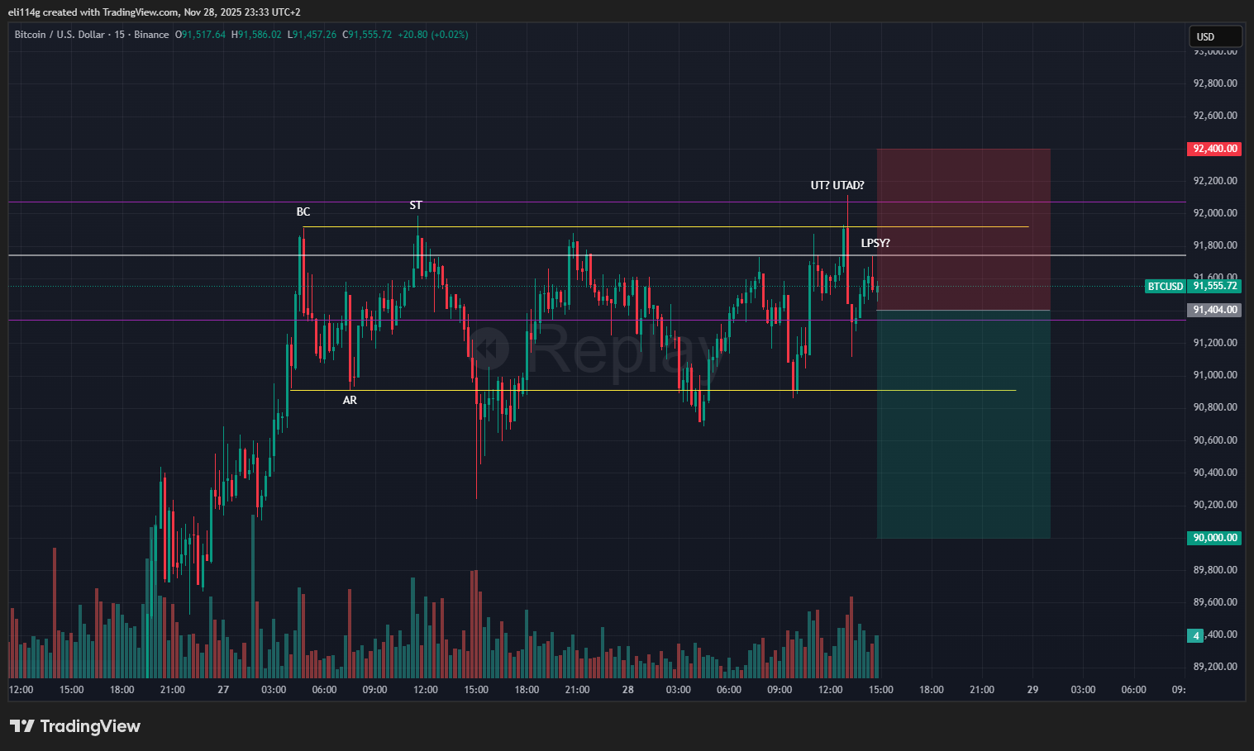
Task: Click the 'UT? UTAD?' text annotation
Action: click(x=837, y=185)
